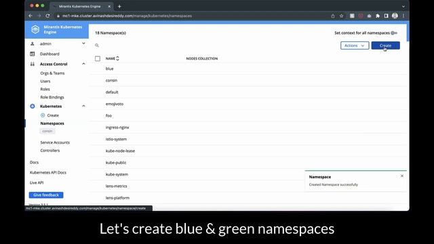Select the consin namespace row
434x244 pixels.
point(248,81)
